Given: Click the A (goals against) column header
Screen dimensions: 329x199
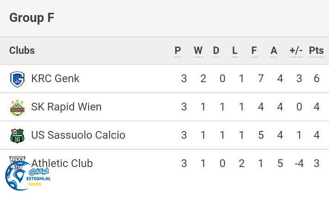Looking at the screenshot, I should point(274,51).
